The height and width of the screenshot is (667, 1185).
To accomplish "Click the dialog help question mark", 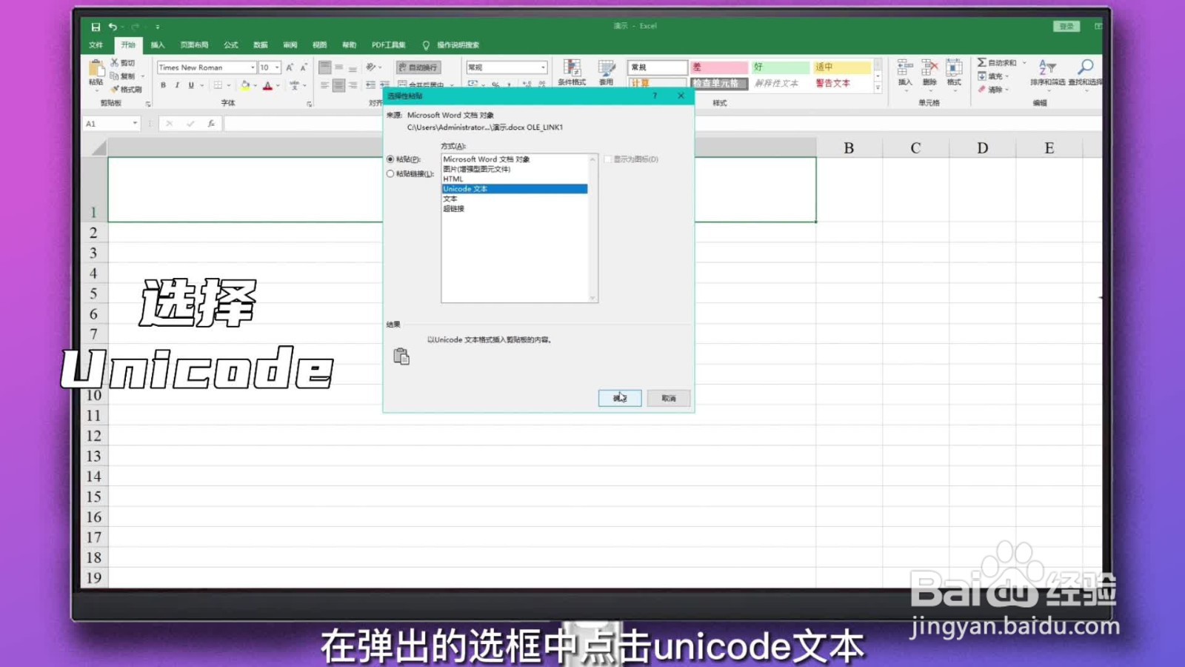I will pyautogui.click(x=655, y=96).
